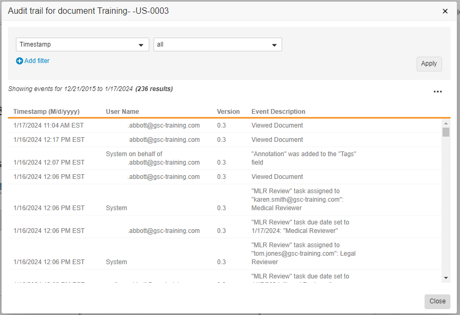Click the Medical Reviewer due date event

point(300,227)
